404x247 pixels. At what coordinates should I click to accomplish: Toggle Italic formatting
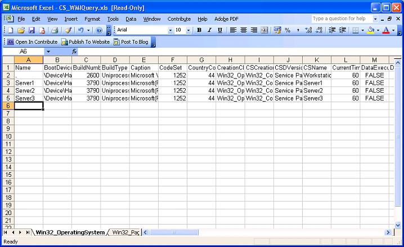point(209,30)
